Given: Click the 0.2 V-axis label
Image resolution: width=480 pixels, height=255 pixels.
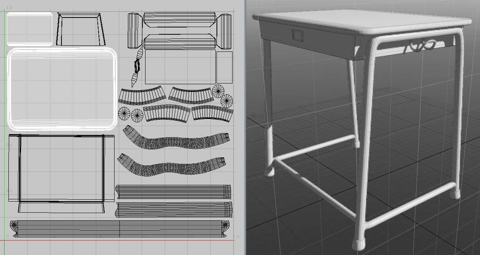Looking at the screenshot, I should (x=9, y=191).
